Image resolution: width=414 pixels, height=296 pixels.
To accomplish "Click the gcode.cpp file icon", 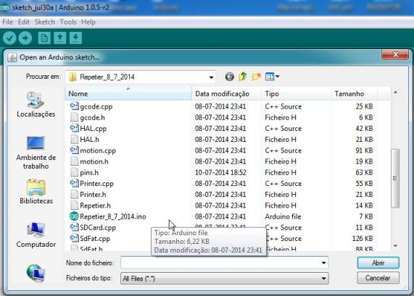I will [x=74, y=106].
